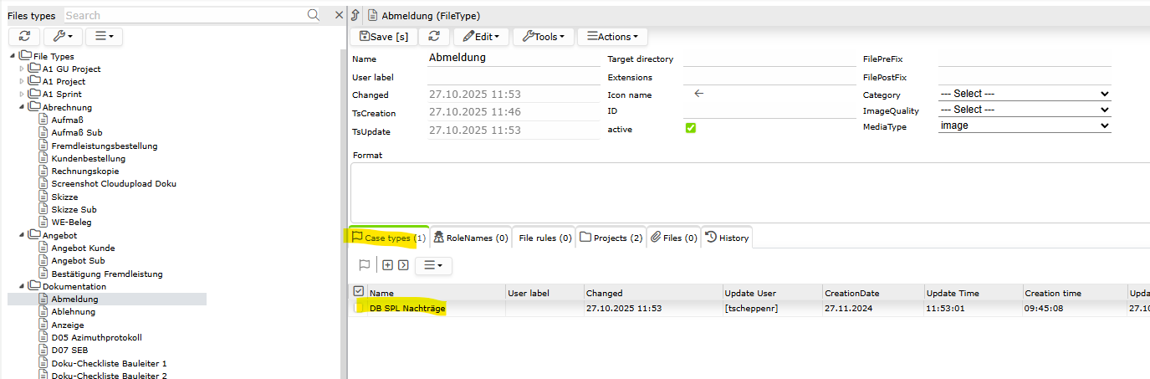The image size is (1150, 379).
Task: Click the refresh button beside Save
Action: [x=434, y=36]
